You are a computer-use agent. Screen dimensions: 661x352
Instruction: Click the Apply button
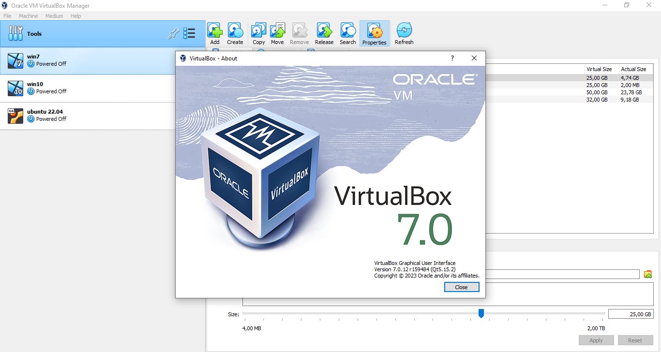coord(596,340)
